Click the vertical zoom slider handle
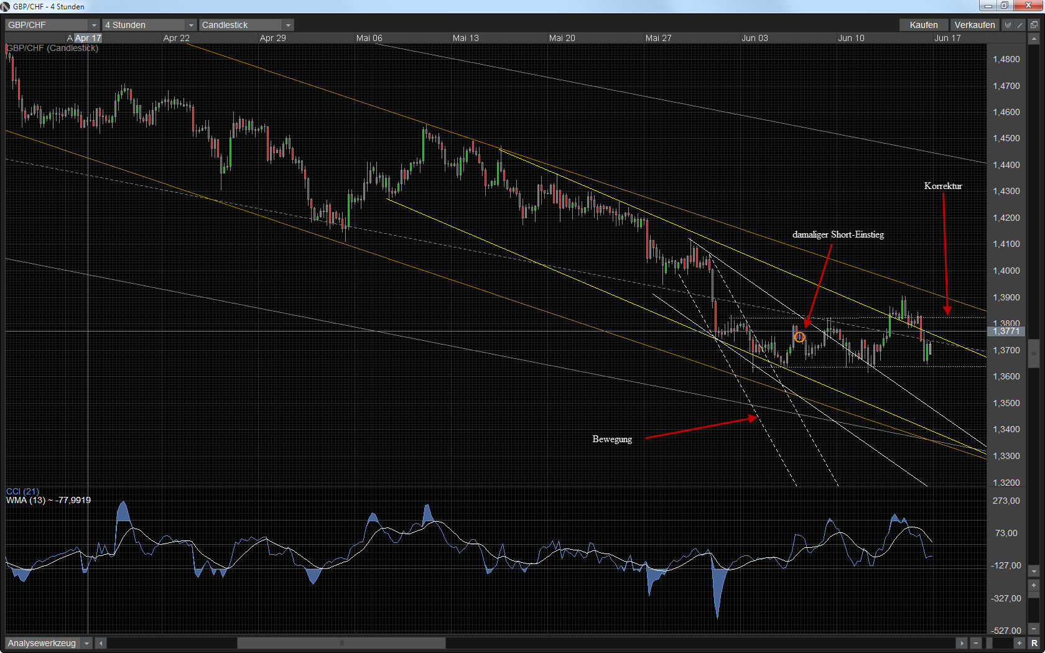Image resolution: width=1045 pixels, height=653 pixels. (1034, 596)
